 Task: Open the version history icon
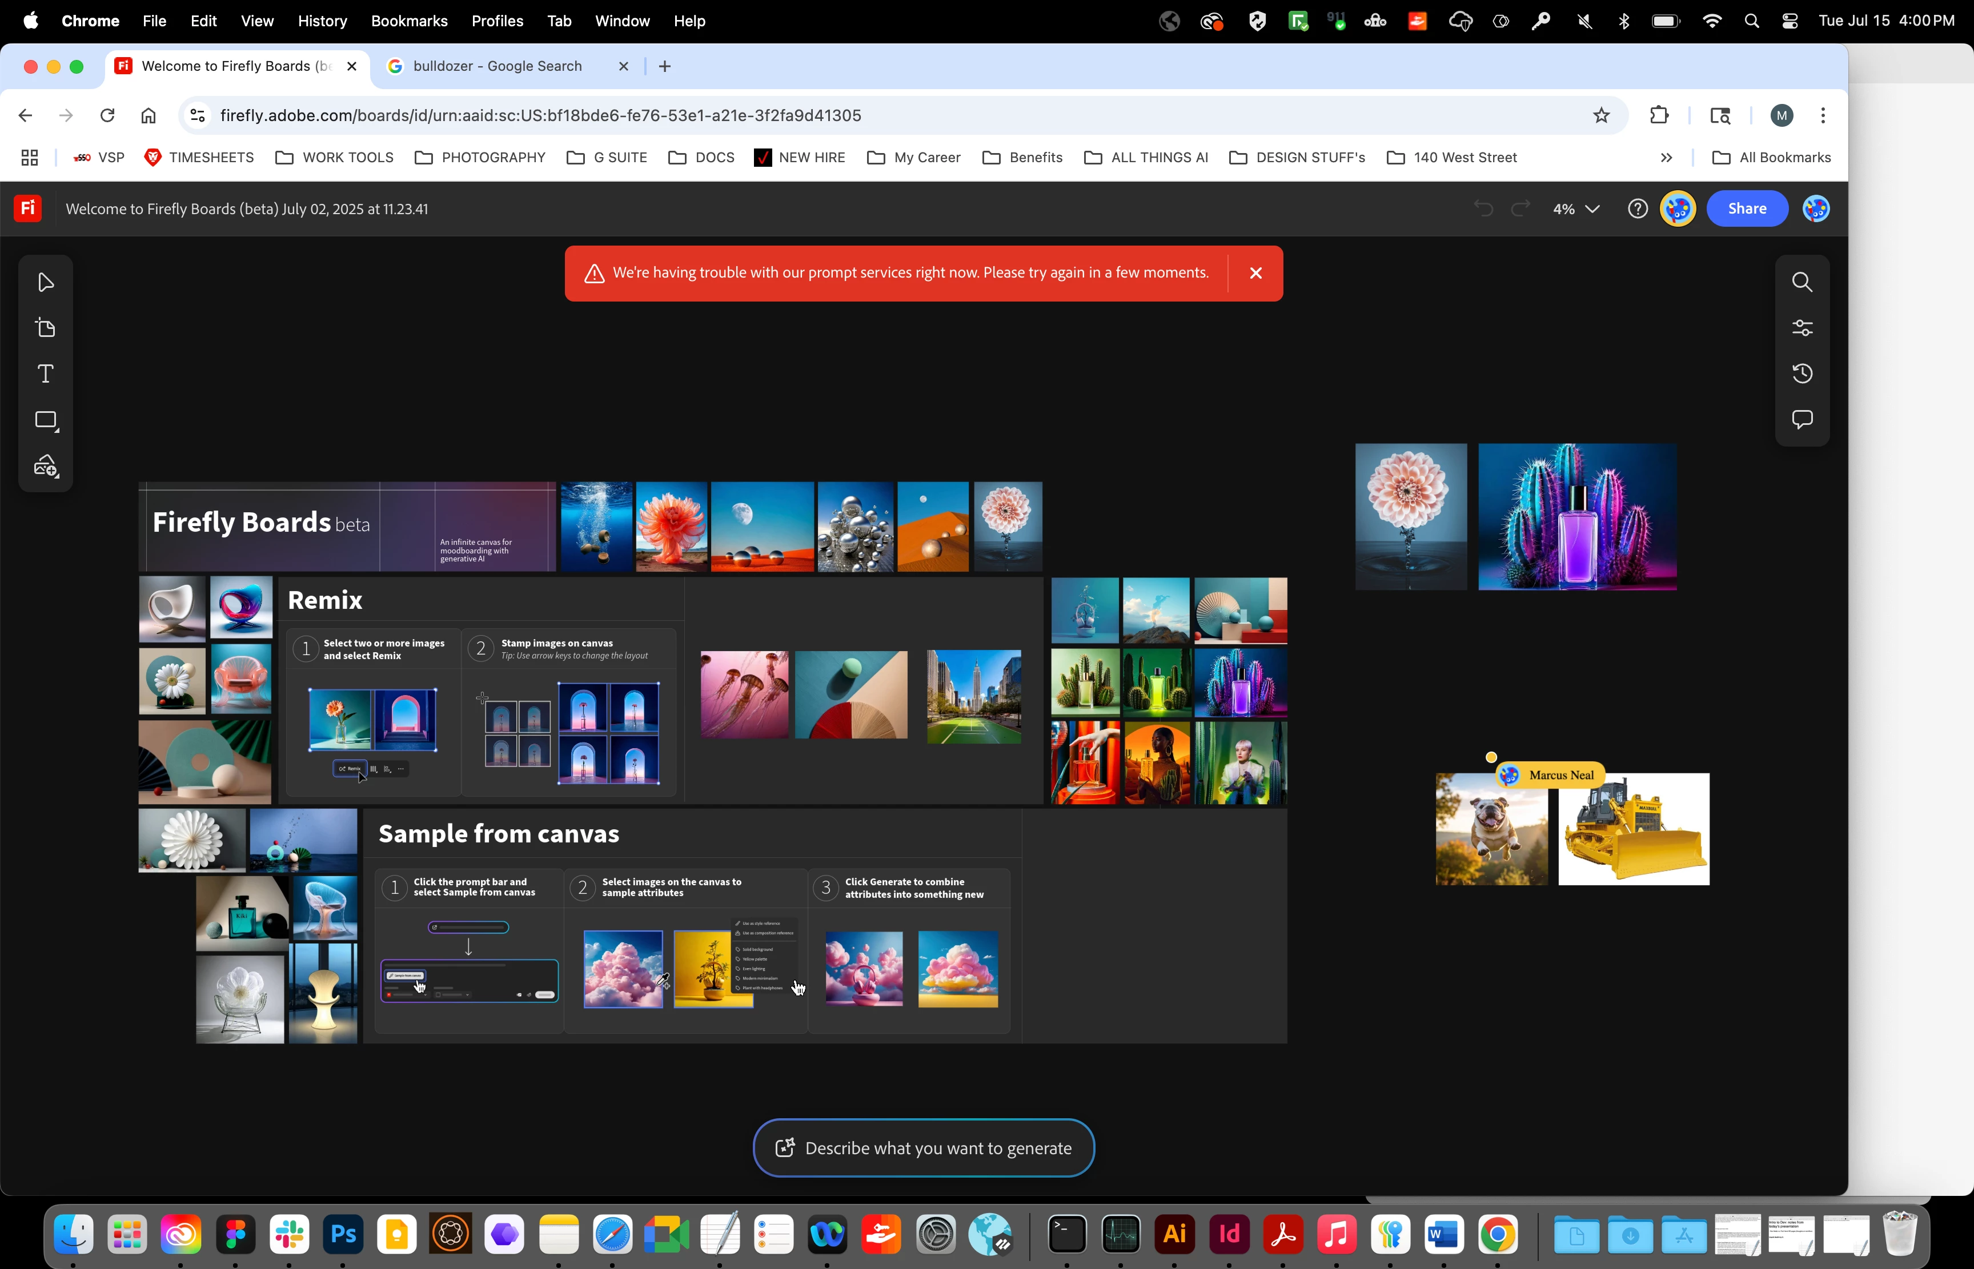click(1802, 374)
